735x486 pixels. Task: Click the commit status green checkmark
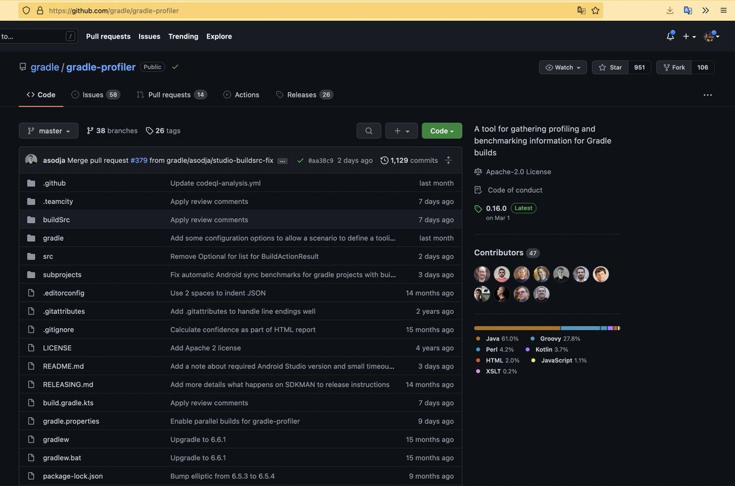[300, 160]
